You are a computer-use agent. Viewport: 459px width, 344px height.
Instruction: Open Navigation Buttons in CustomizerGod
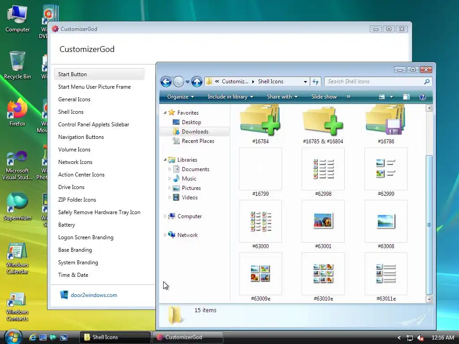pyautogui.click(x=81, y=137)
